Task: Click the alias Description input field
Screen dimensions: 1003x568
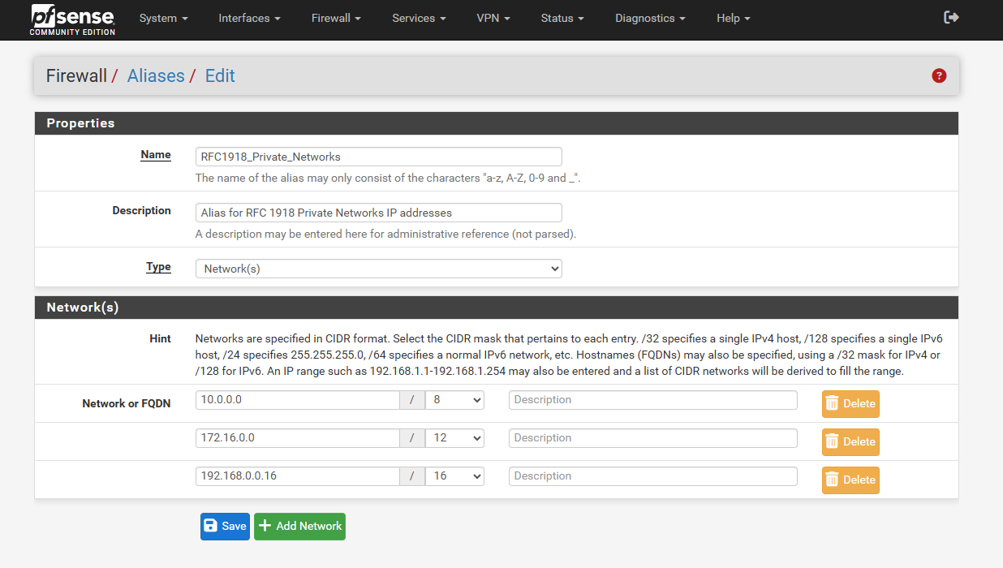Action: point(379,213)
